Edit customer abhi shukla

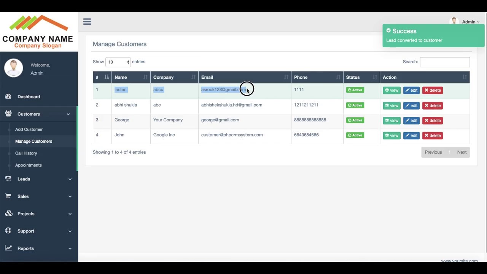pyautogui.click(x=411, y=105)
